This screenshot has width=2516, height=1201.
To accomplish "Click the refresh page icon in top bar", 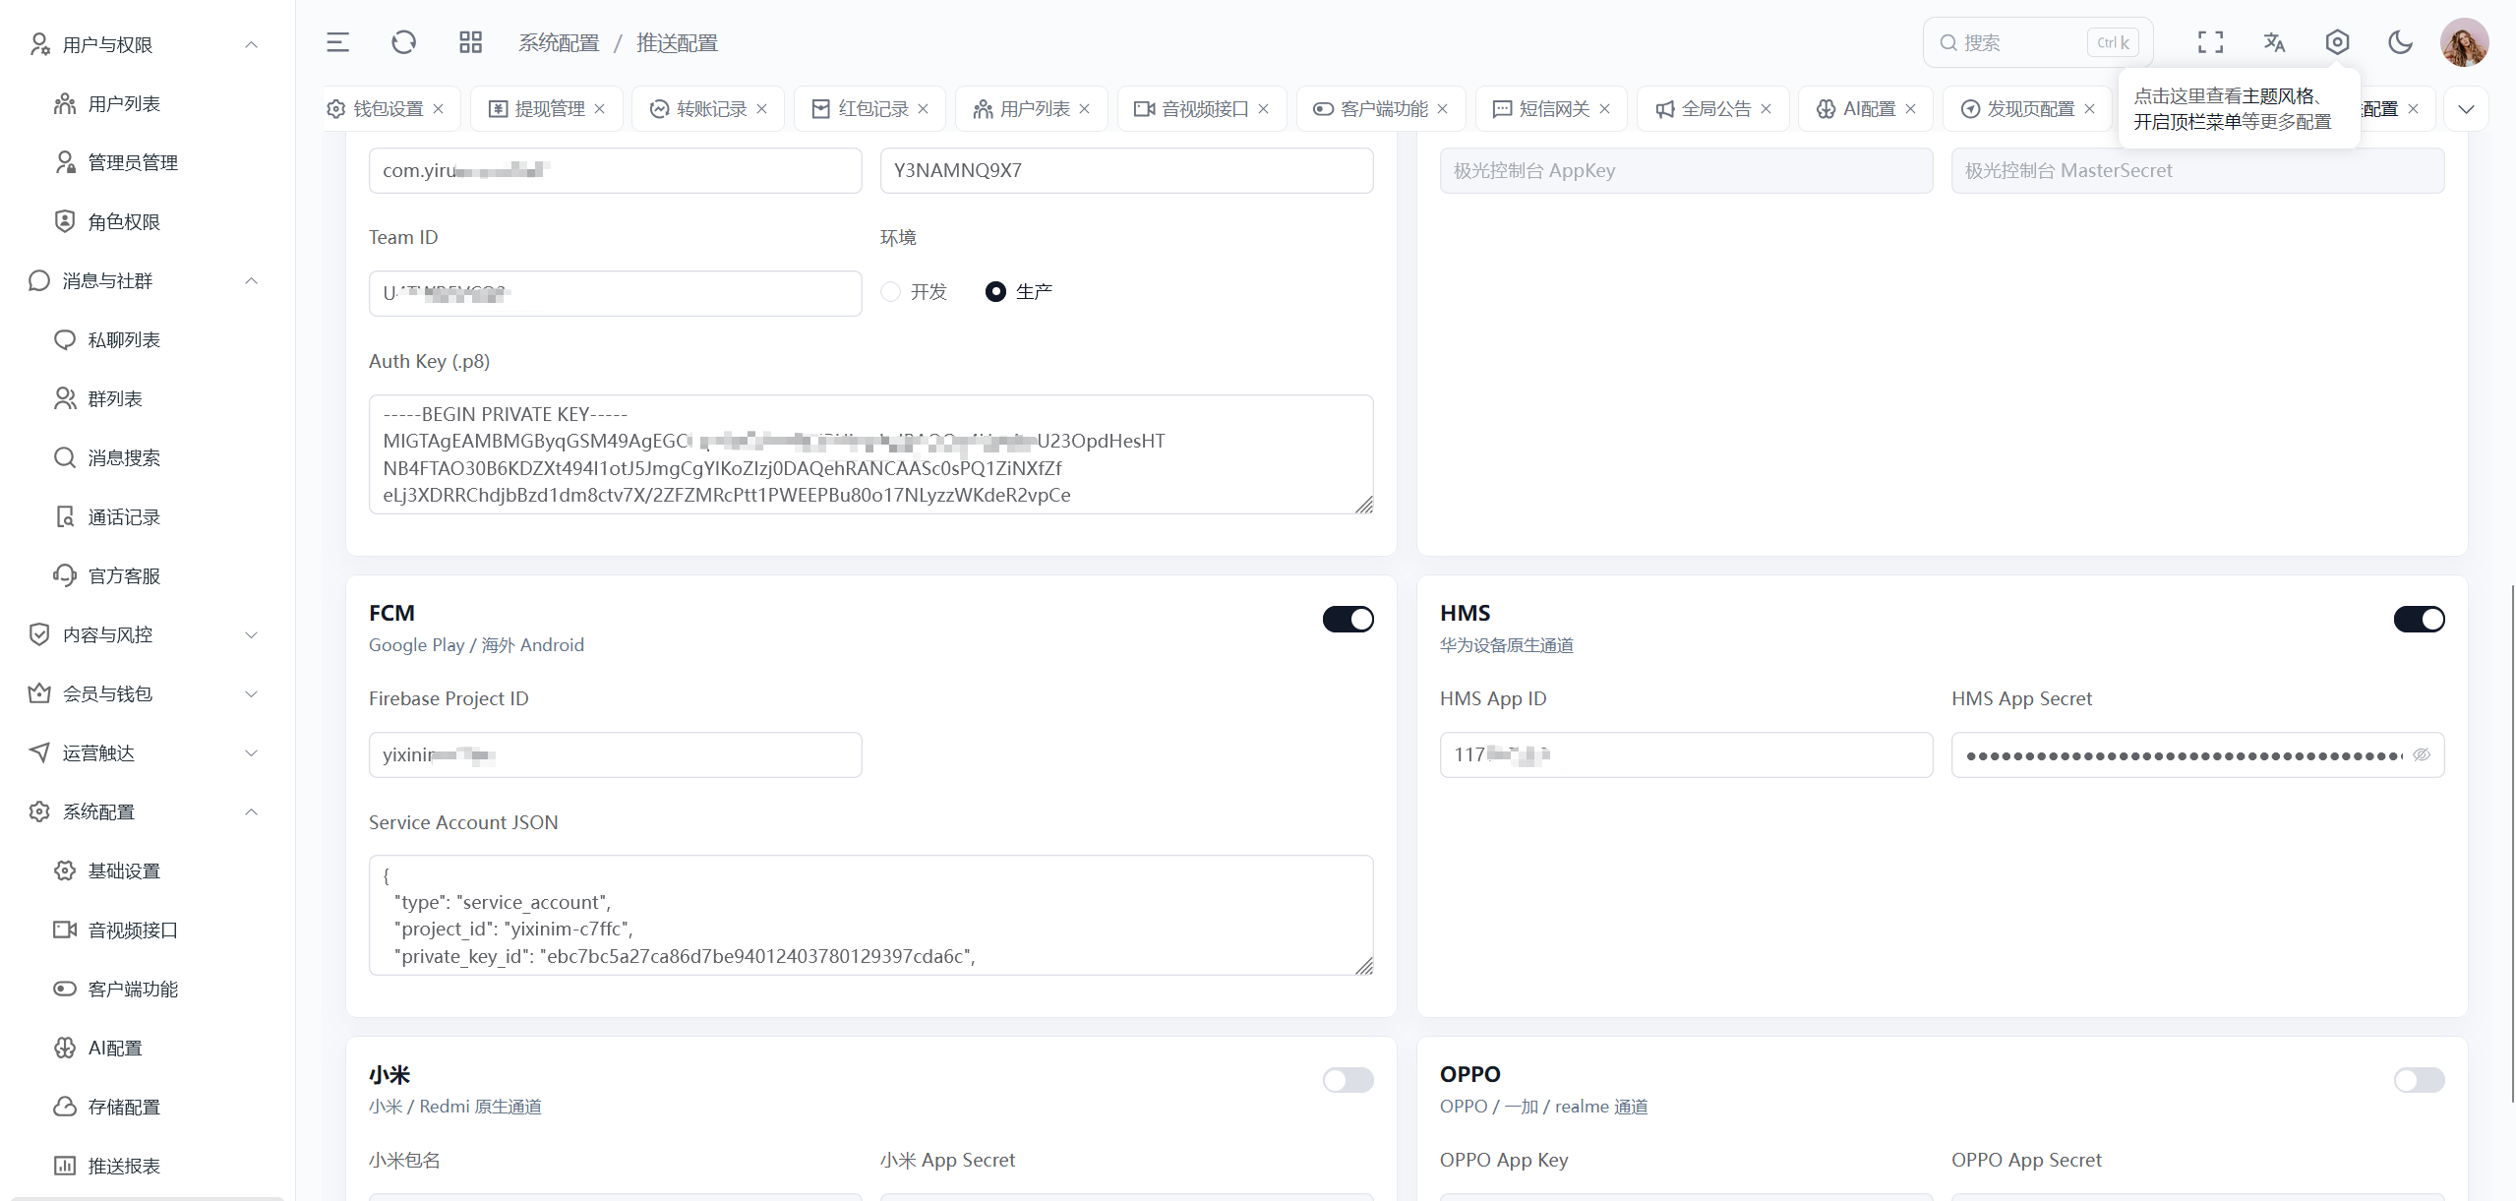I will 403,42.
